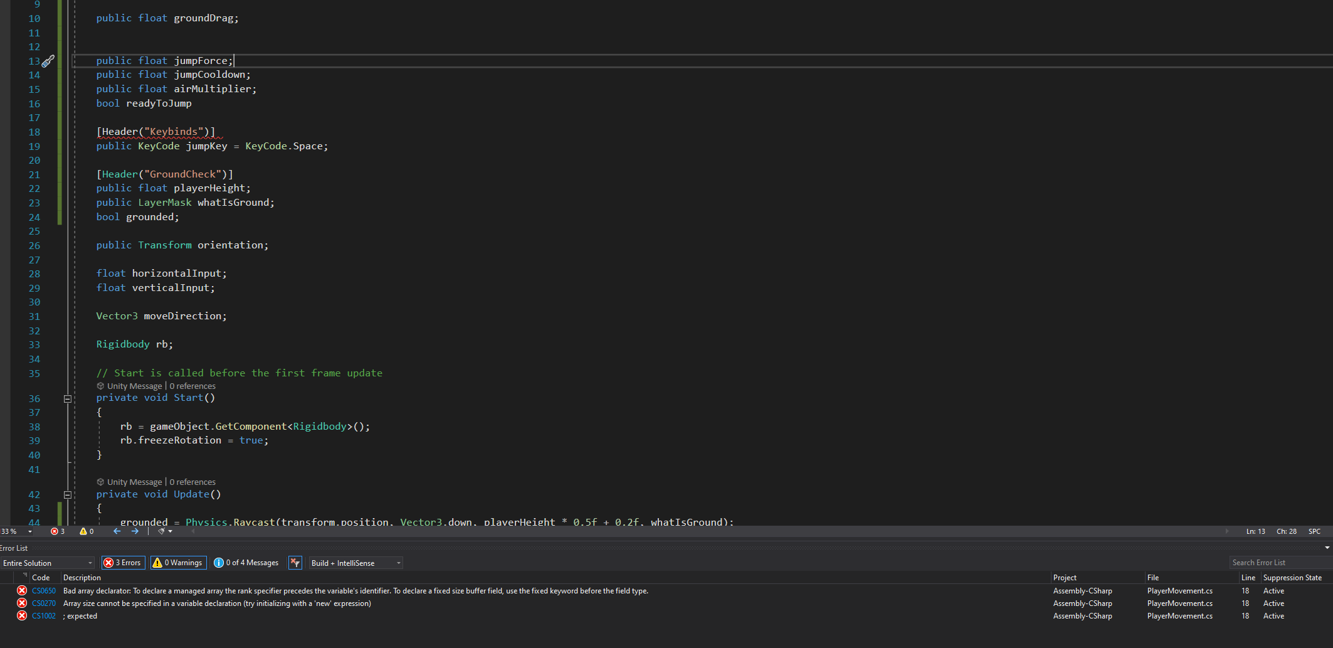Click the screwdriver quick actions icon on line 13
This screenshot has height=648, width=1333.
click(x=48, y=61)
